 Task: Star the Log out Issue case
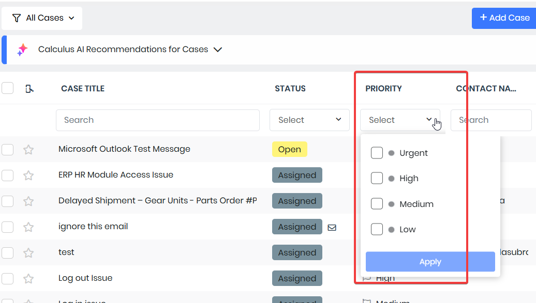point(28,279)
